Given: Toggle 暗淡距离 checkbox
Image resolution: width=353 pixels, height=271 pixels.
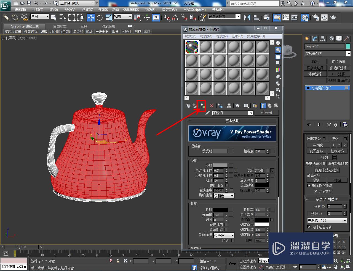Looking at the screenshot, I should (x=231, y=190).
